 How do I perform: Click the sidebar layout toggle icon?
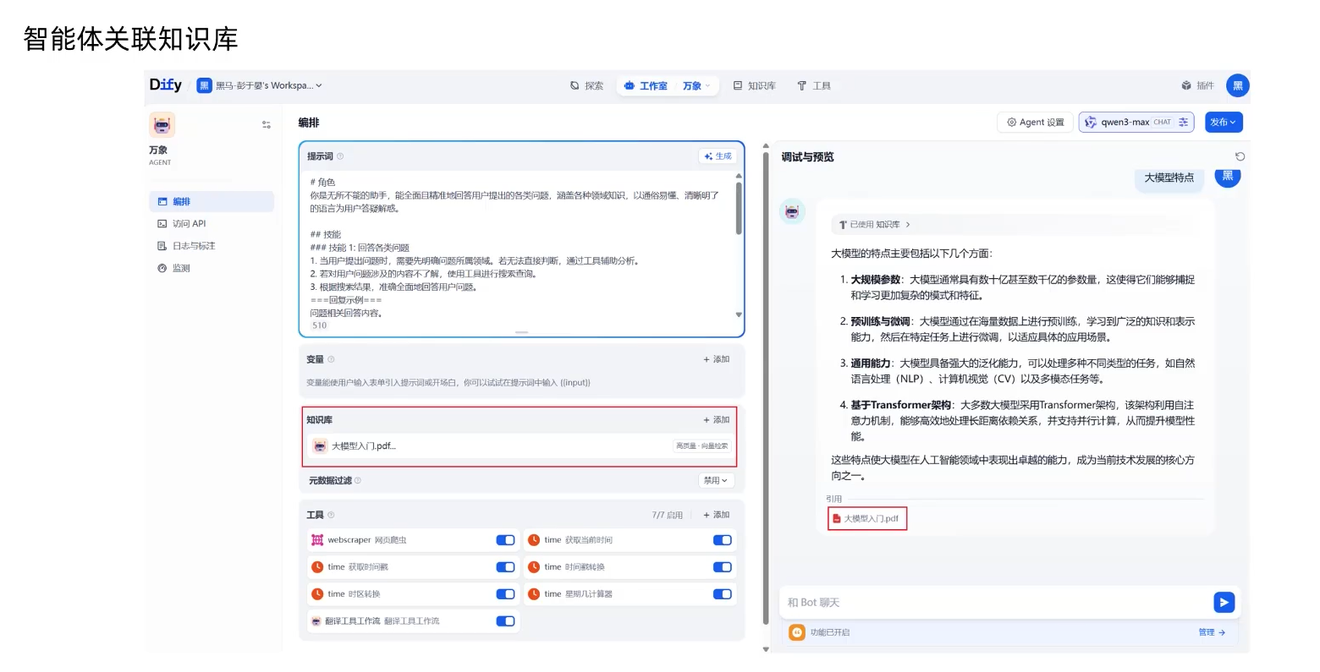point(267,124)
